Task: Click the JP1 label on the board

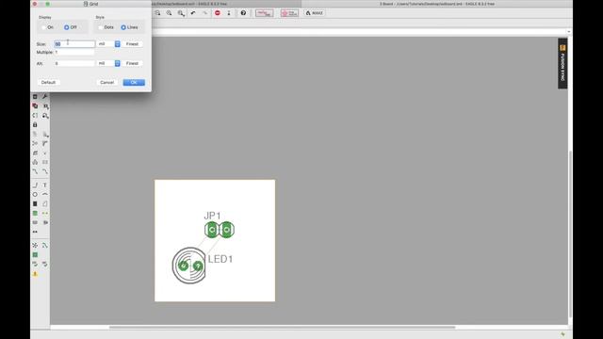Action: (x=212, y=216)
